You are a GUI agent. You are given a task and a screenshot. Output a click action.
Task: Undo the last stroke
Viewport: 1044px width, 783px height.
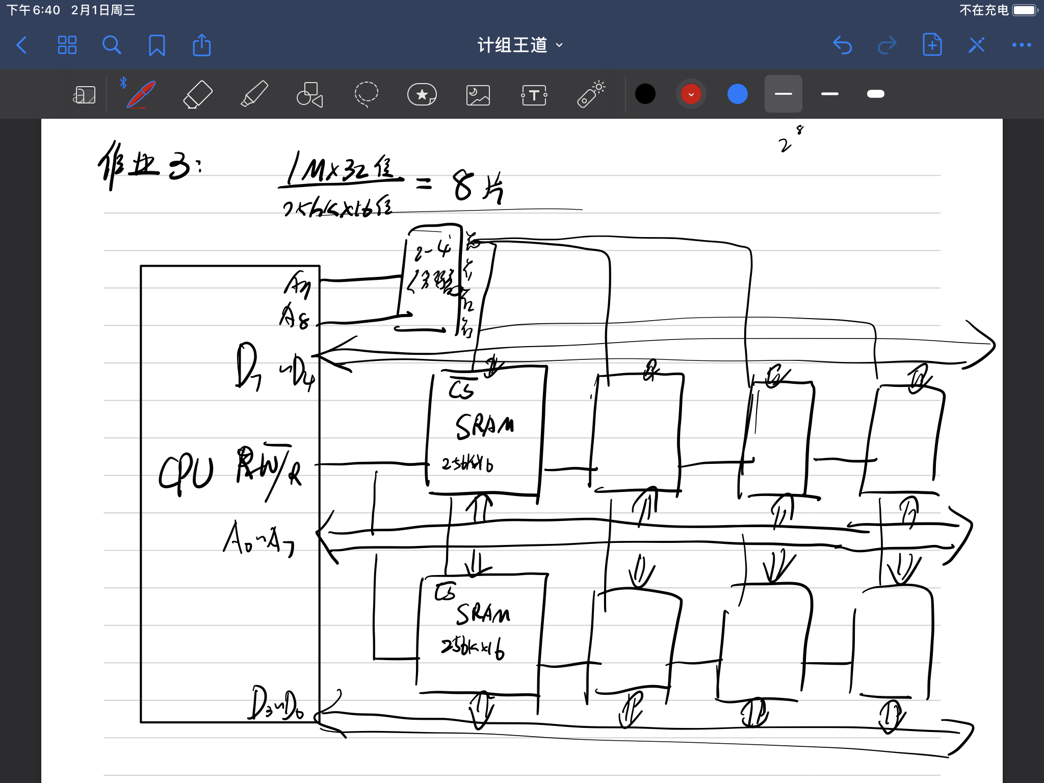842,45
